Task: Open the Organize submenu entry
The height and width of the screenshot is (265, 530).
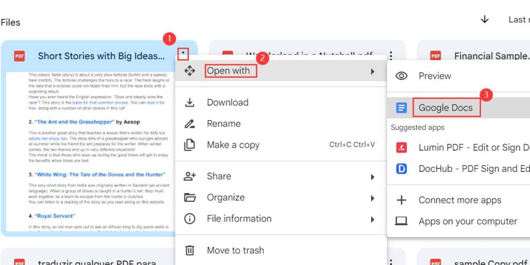Action: tap(281, 197)
